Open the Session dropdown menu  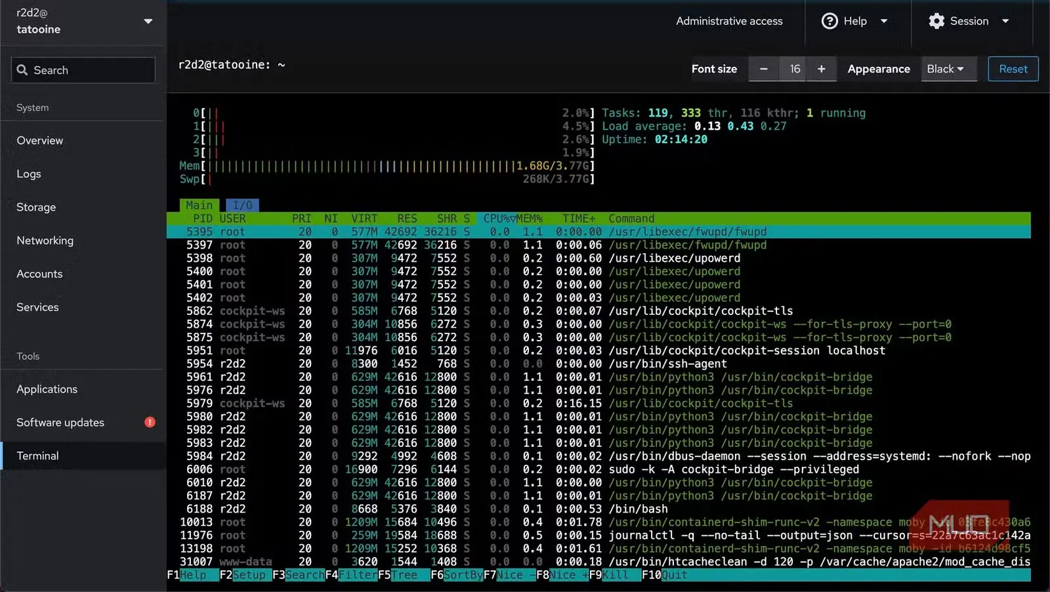[x=971, y=21]
